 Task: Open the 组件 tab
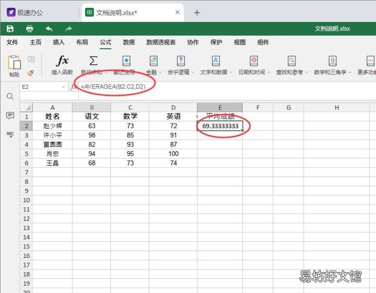[x=263, y=42]
